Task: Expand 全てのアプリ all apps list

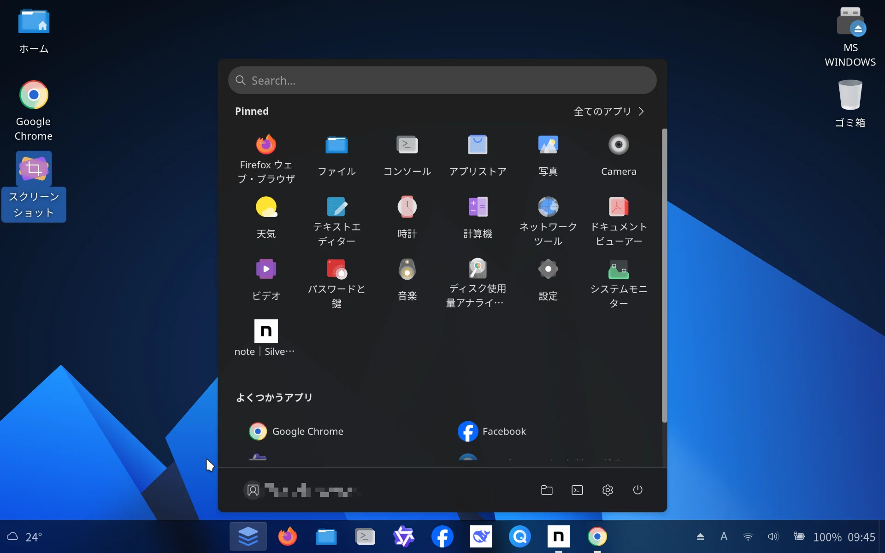Action: point(608,111)
